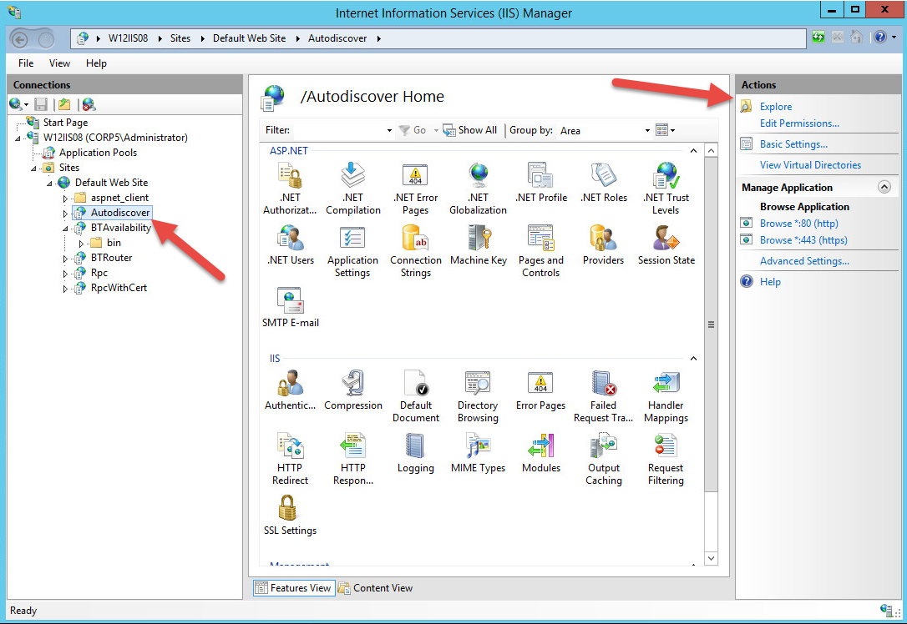Open IIS Error Pages feature
This screenshot has height=624, width=907.
[x=541, y=390]
